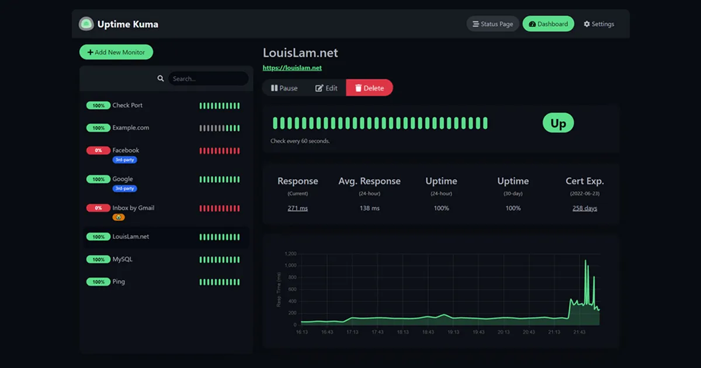This screenshot has height=368, width=701.
Task: Select the Dashboard navigation item
Action: 548,24
